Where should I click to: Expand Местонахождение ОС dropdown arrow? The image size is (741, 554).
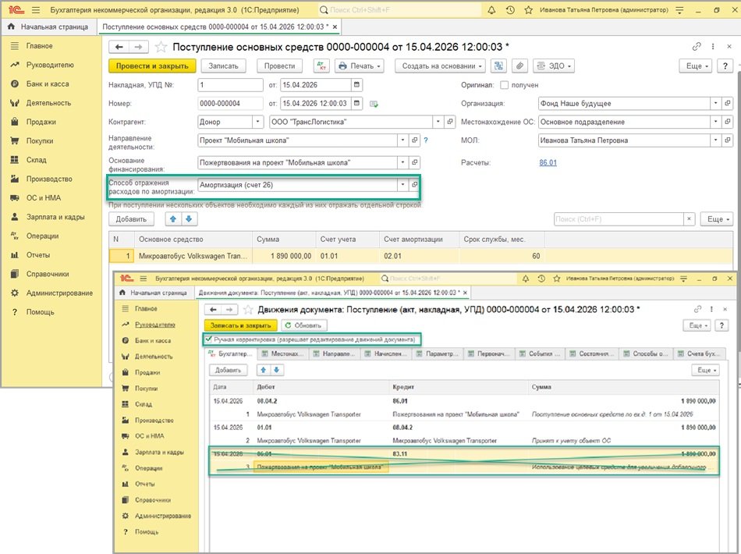[715, 122]
